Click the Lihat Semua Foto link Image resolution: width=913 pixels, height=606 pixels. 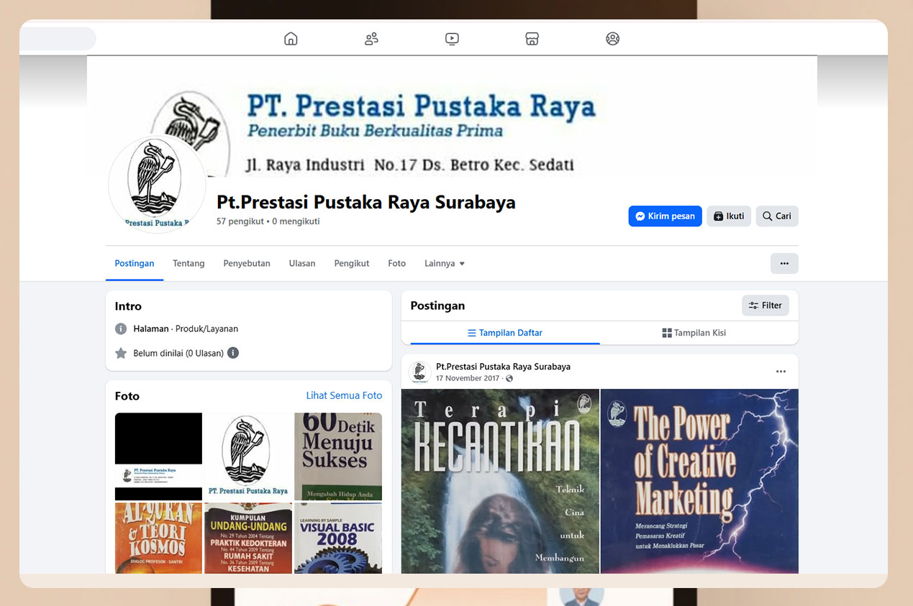point(344,395)
